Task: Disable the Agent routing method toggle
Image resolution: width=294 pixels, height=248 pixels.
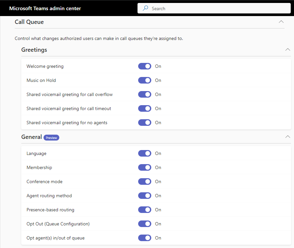Action: click(x=145, y=196)
